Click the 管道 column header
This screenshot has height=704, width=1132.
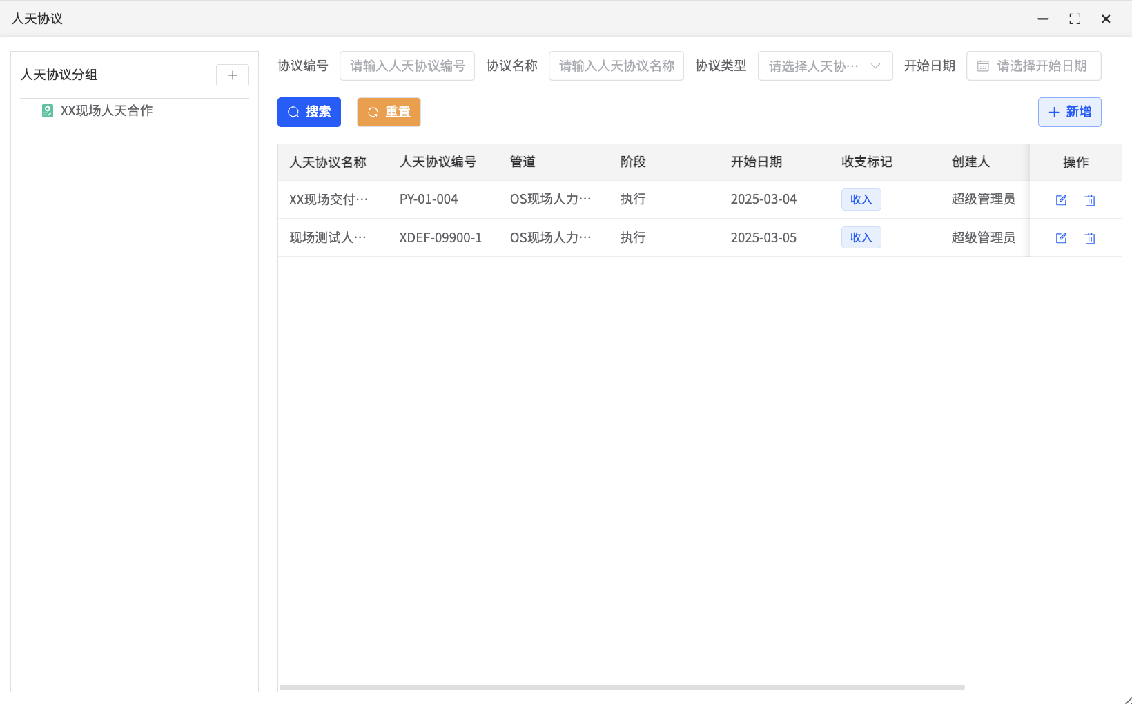pos(523,162)
